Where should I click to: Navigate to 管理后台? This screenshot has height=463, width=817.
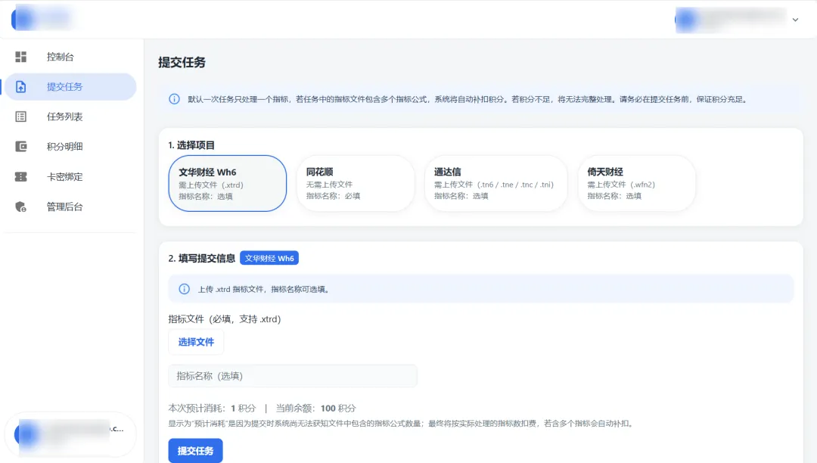pos(70,207)
